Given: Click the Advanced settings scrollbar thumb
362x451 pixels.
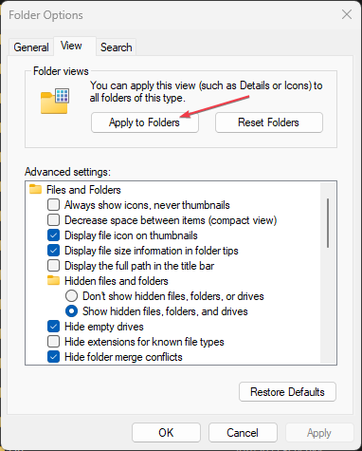Looking at the screenshot, I should [x=328, y=223].
